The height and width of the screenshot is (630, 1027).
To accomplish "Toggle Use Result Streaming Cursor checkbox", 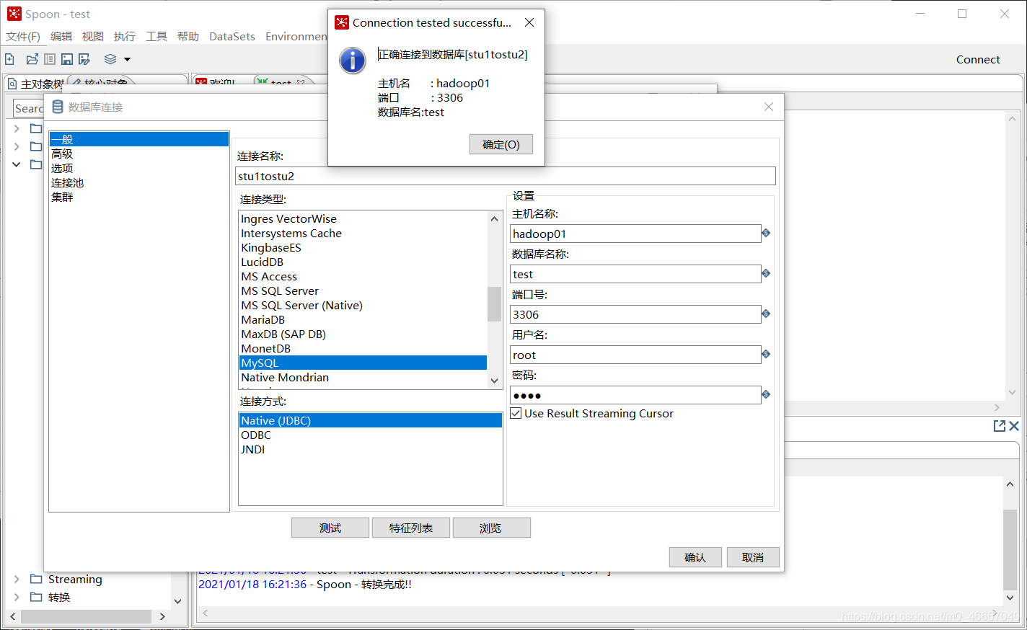I will pyautogui.click(x=516, y=413).
